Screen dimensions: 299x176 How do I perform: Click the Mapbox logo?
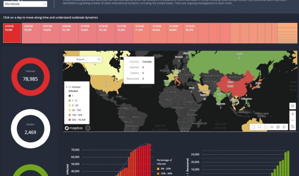[74, 128]
